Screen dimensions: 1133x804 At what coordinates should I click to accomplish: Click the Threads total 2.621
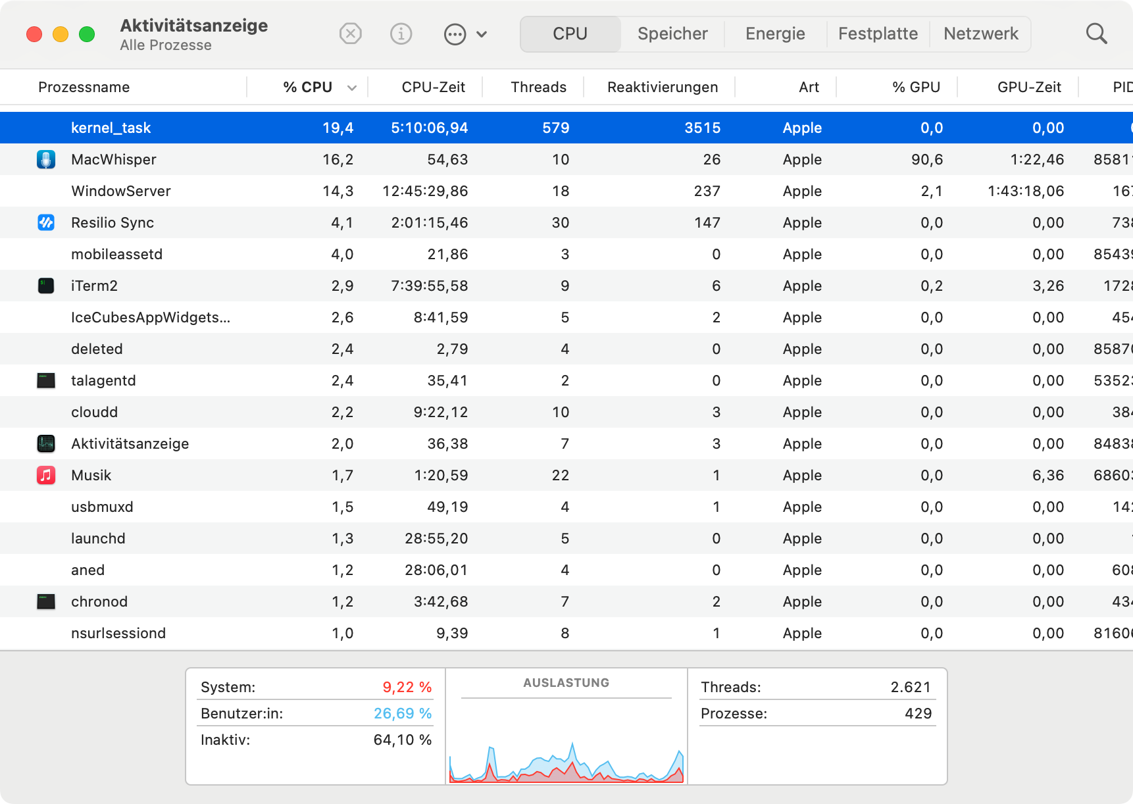911,687
